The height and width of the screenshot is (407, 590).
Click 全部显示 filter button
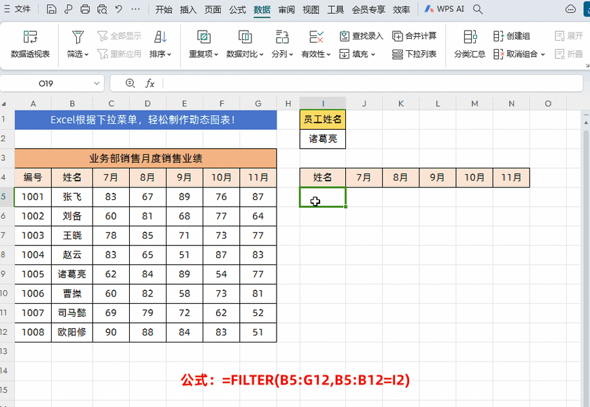(119, 36)
